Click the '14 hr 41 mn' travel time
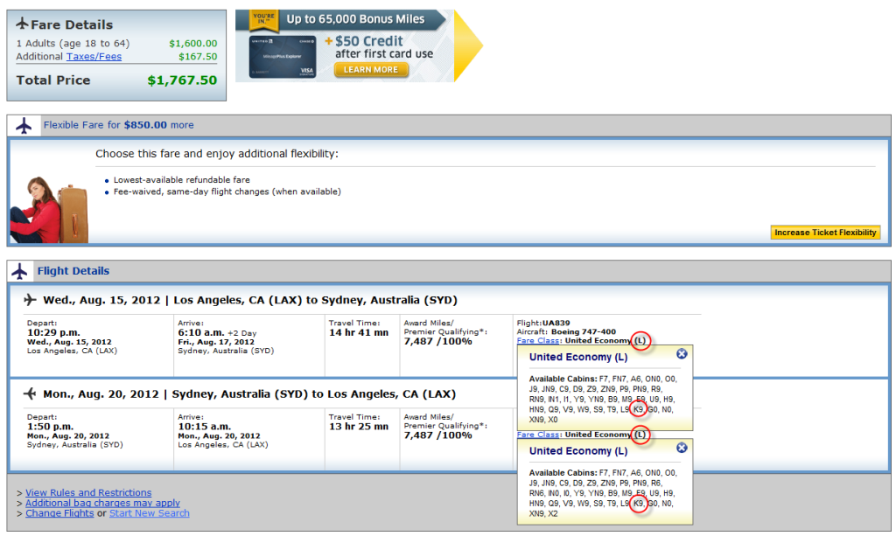The width and height of the screenshot is (896, 536). coord(359,333)
